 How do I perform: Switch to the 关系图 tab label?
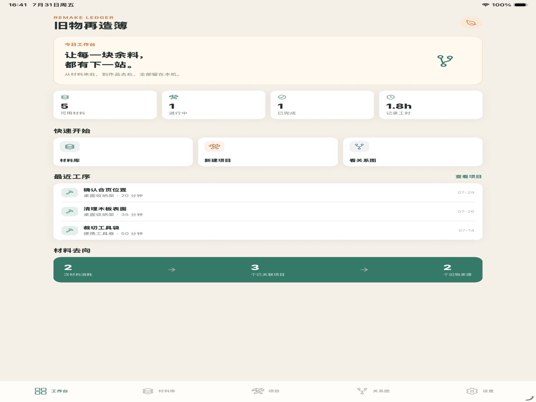pos(381,391)
